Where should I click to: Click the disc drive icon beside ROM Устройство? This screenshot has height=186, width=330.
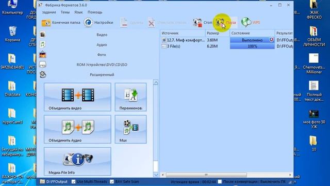[x=42, y=64]
